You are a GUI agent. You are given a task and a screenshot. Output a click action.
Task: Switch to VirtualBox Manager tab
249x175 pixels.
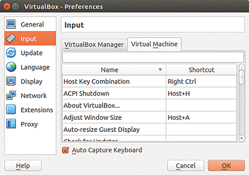click(x=94, y=44)
